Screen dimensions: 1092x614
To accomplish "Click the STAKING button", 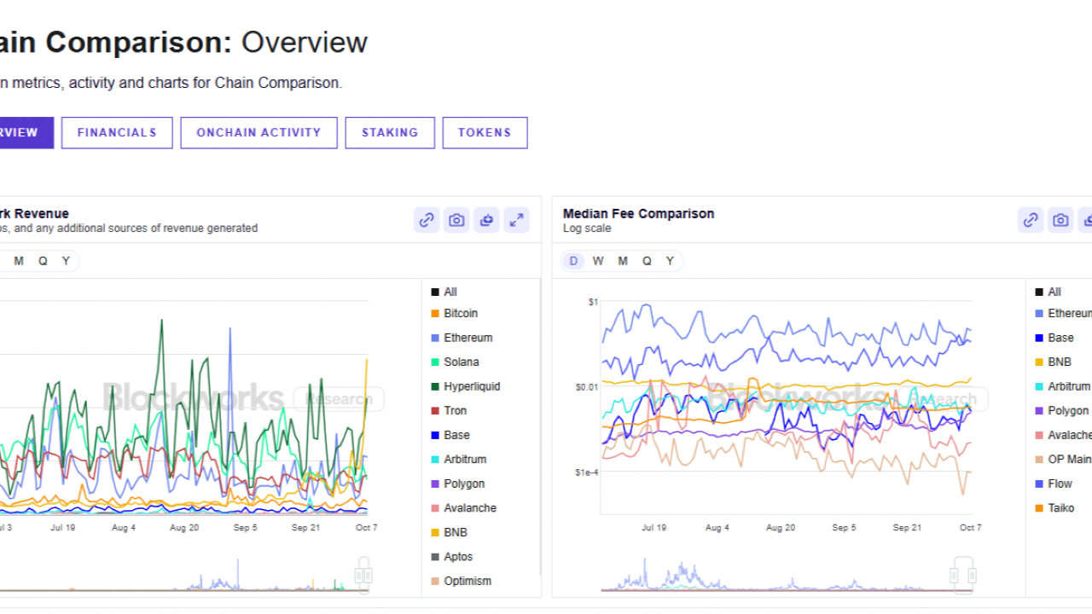I will coord(390,132).
